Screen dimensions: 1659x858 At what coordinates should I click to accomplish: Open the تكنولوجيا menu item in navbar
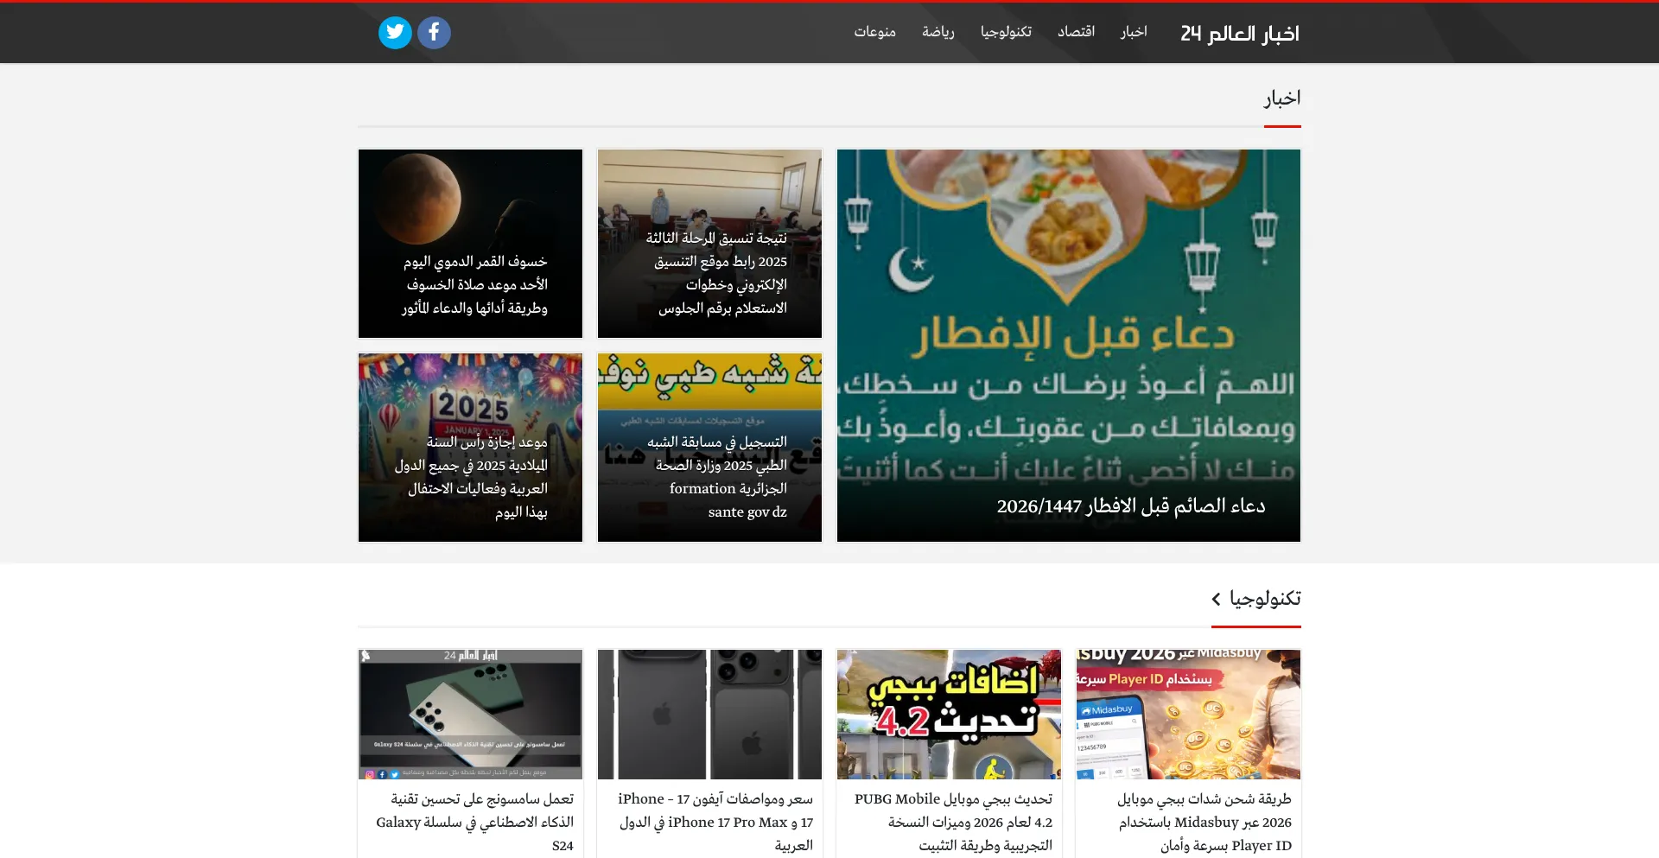tap(1006, 32)
